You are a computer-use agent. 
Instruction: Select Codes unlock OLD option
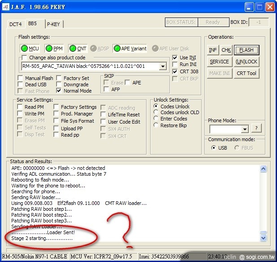156,112
